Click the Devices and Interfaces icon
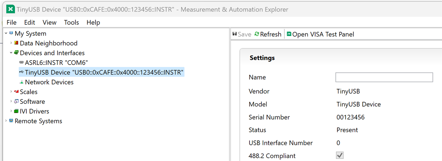Screen dimensions: 442x161 pyautogui.click(x=16, y=53)
